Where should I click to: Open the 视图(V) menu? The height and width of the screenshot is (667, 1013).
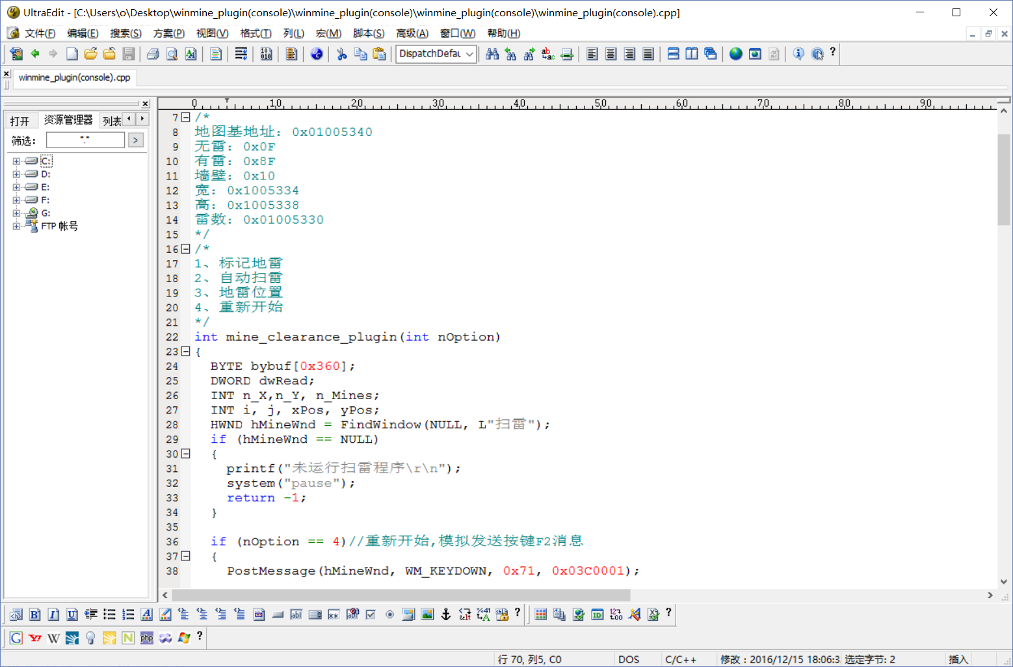tap(212, 33)
